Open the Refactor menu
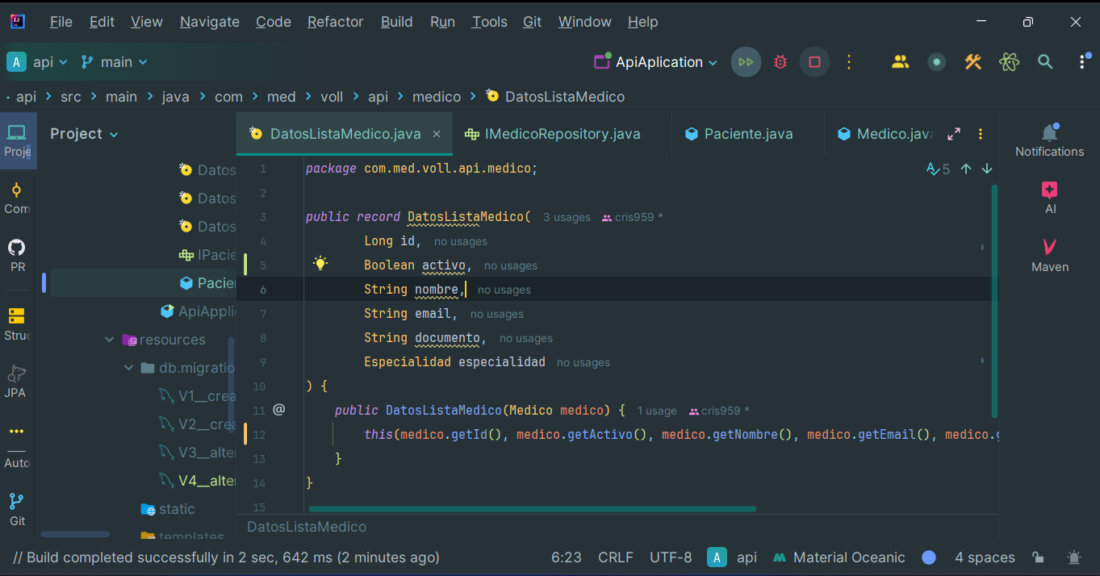 click(x=335, y=22)
